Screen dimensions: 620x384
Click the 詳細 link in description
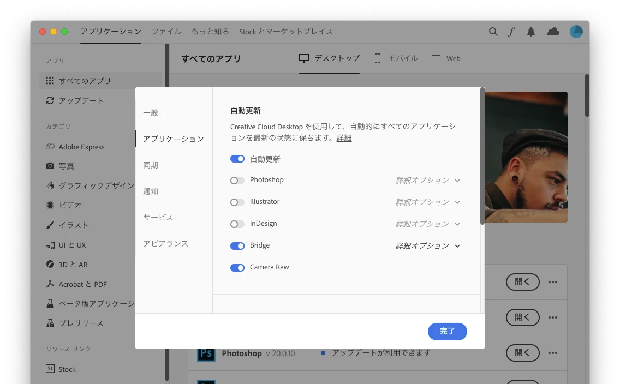[x=344, y=138]
